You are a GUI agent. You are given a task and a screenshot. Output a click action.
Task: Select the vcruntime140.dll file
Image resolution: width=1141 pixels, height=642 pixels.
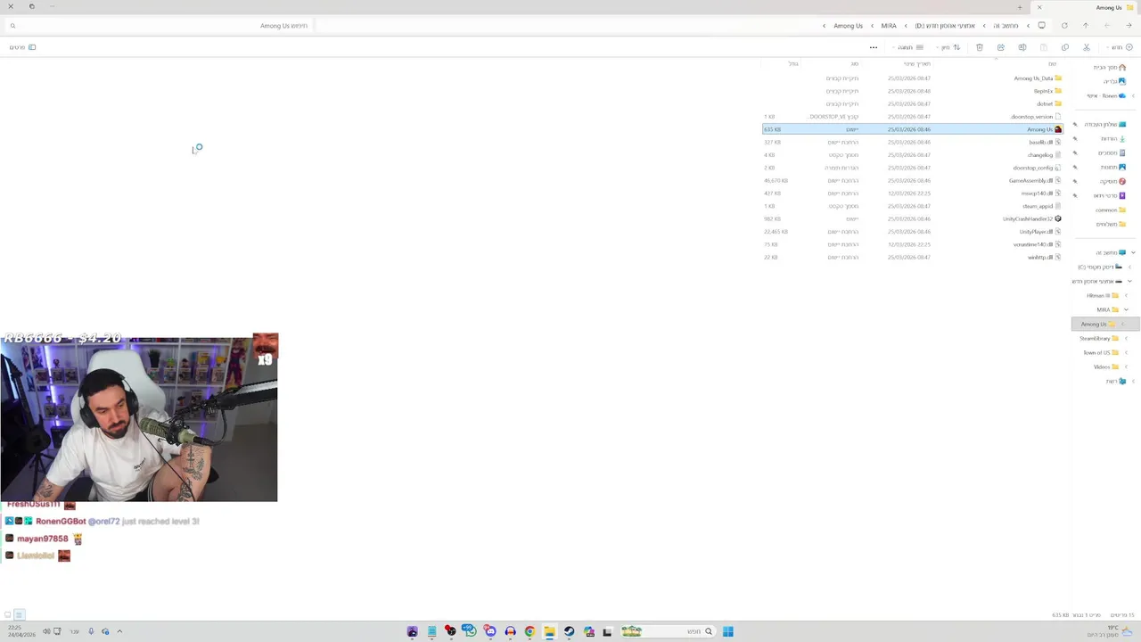(912, 244)
